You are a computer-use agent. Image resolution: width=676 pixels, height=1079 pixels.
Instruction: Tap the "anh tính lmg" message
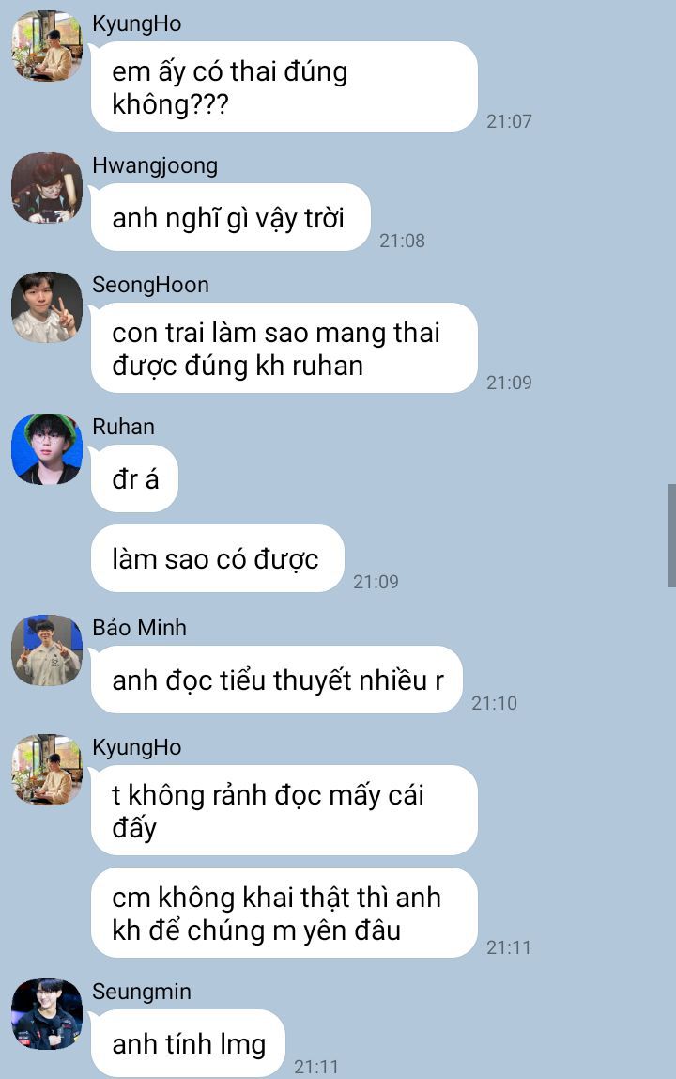coord(188,1043)
